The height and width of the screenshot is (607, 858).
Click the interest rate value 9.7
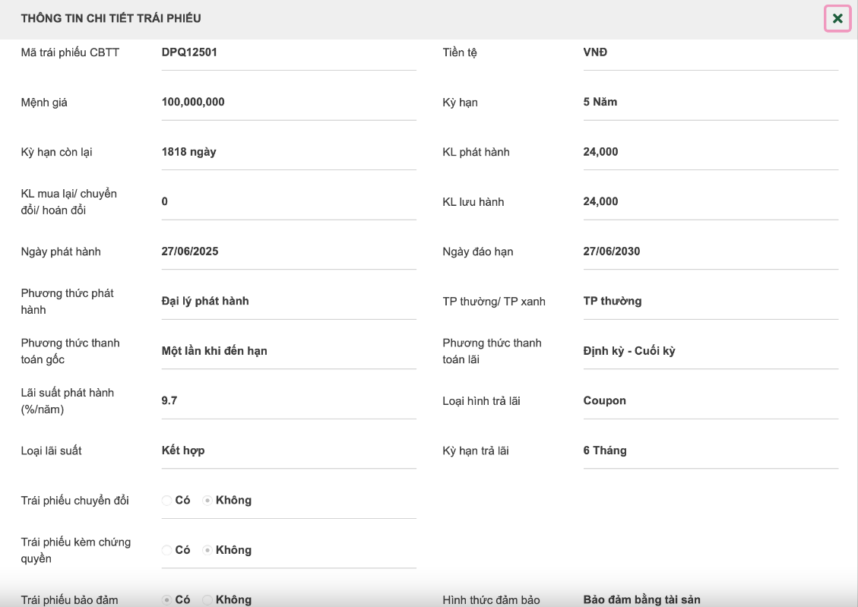(169, 401)
